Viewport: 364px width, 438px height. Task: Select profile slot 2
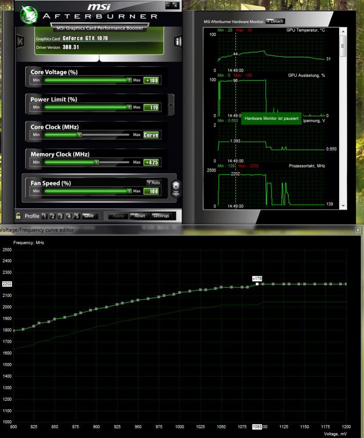(x=52, y=216)
